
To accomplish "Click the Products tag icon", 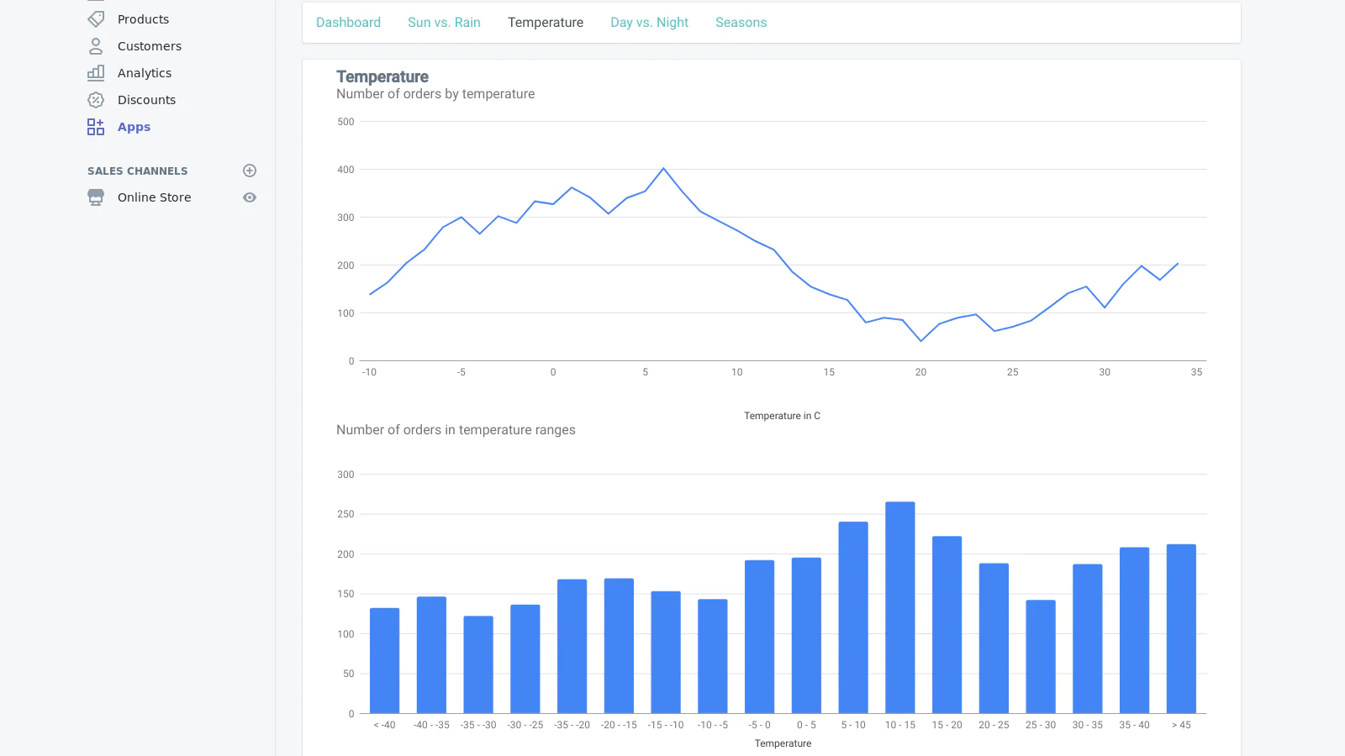I will coord(96,19).
